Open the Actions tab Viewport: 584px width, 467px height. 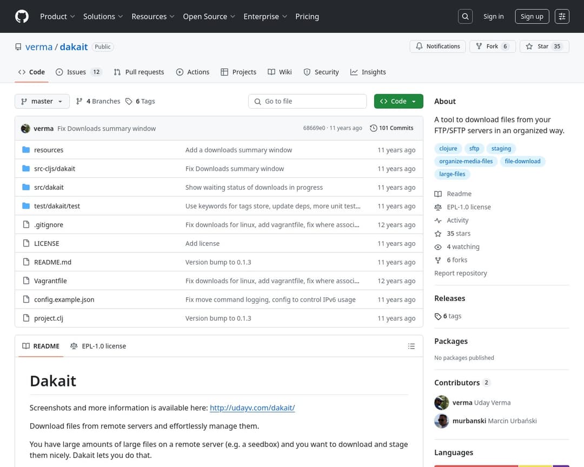193,72
